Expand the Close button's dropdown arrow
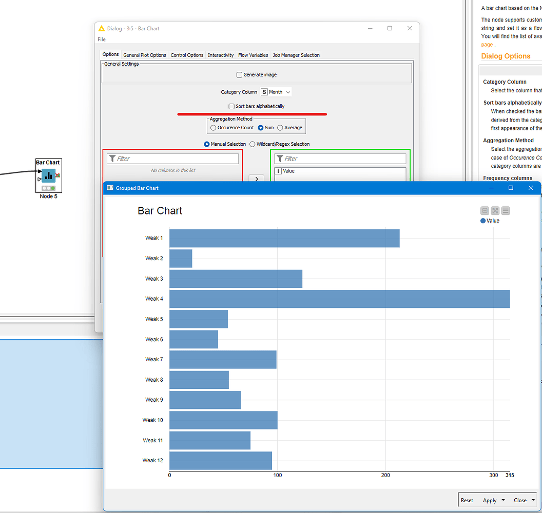Viewport: 542px width, 513px height. [x=532, y=500]
